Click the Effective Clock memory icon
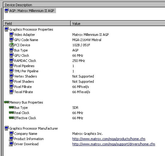 click(11, 118)
